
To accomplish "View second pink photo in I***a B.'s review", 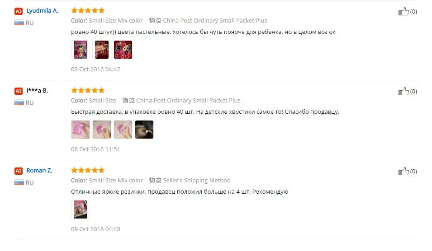I will (x=102, y=130).
